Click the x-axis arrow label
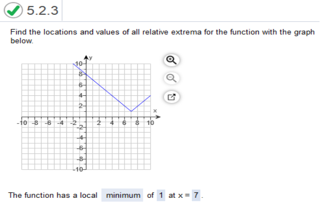This screenshot has height=206, width=320. [x=155, y=111]
